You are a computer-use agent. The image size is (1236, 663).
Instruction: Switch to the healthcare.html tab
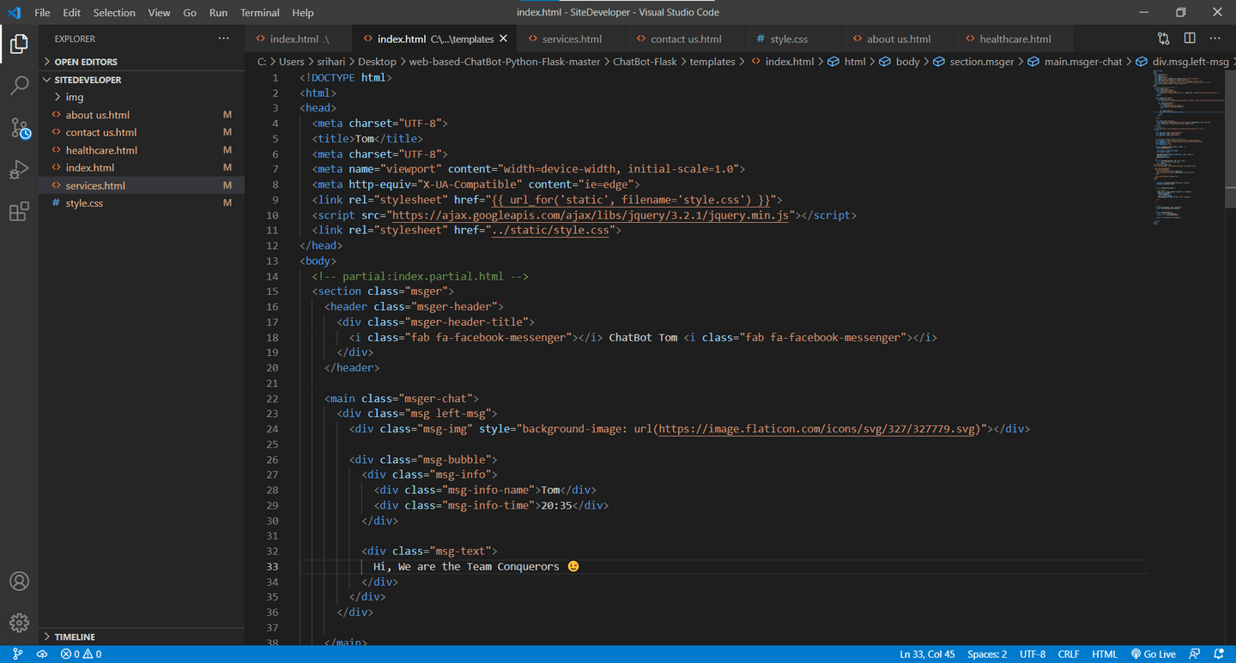point(1015,39)
